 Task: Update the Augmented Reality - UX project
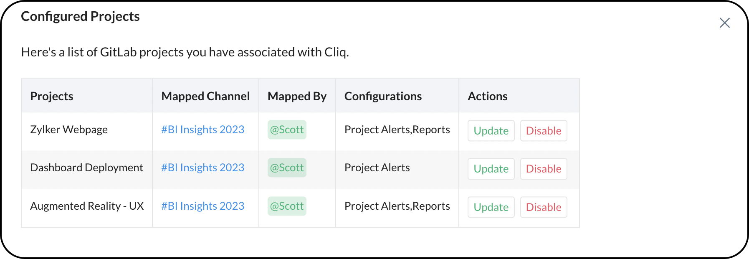491,207
